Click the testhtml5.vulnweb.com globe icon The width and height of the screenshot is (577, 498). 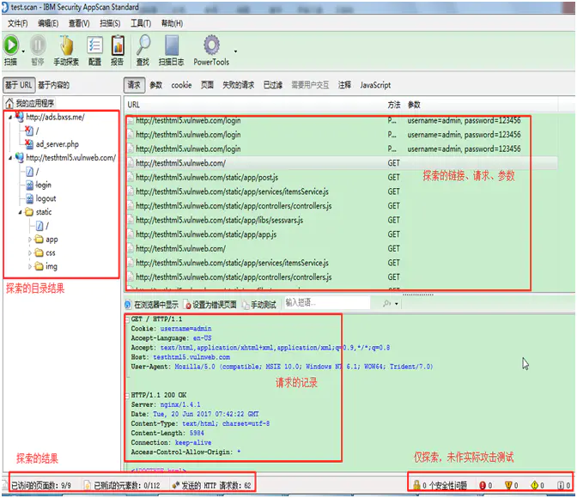(x=19, y=157)
